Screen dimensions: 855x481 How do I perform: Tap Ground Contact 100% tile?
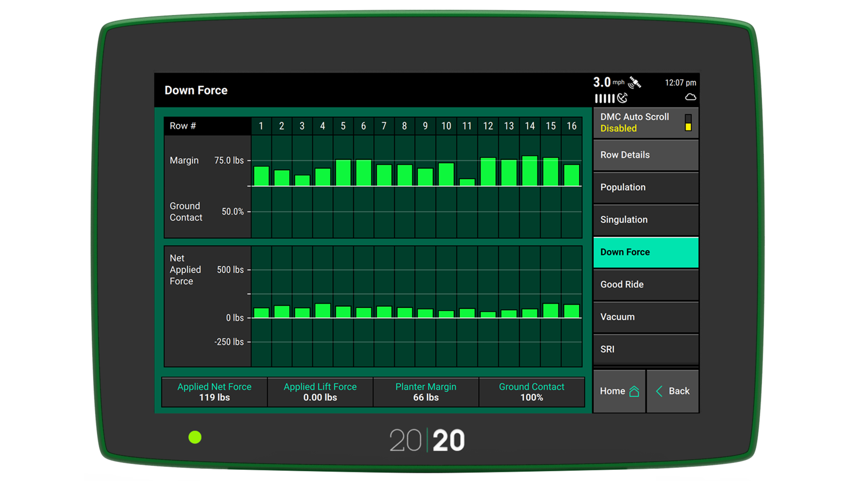(531, 392)
